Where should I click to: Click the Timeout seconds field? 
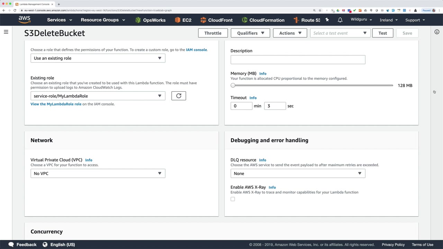click(x=275, y=106)
